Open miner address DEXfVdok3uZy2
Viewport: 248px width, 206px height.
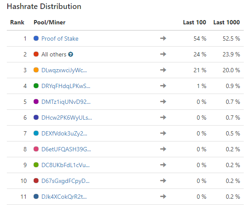tap(64, 134)
